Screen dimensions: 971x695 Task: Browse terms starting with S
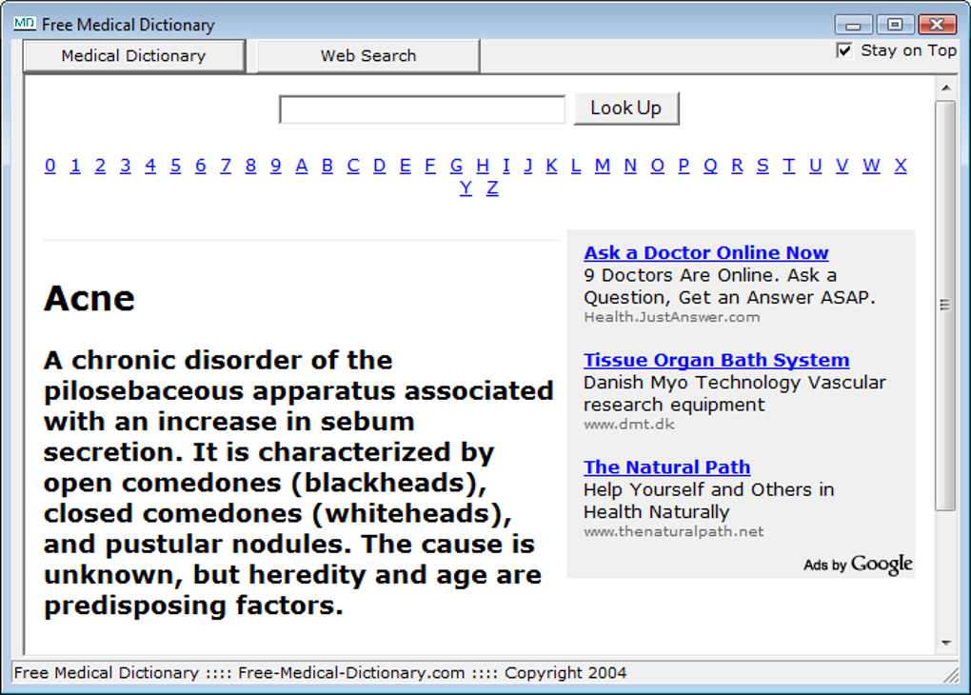tap(763, 166)
